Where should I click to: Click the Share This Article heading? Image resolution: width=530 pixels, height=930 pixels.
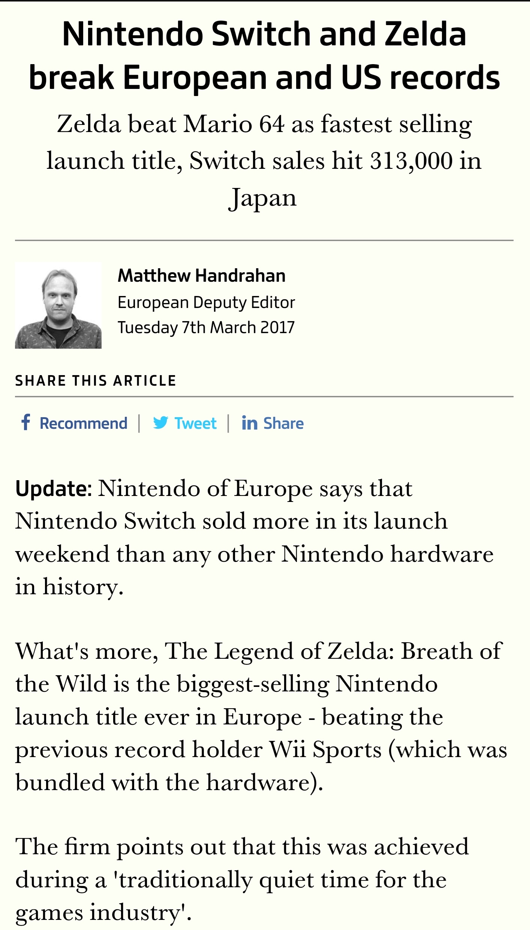coord(96,380)
